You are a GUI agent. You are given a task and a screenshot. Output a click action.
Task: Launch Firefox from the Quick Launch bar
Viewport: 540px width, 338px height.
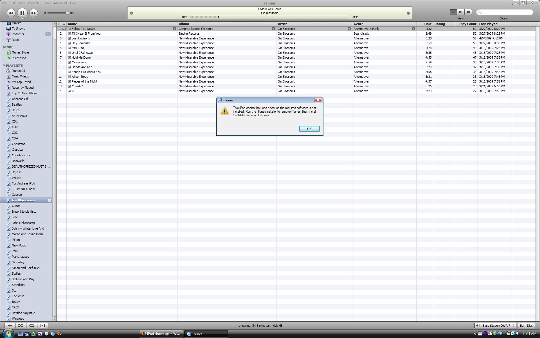[59, 333]
